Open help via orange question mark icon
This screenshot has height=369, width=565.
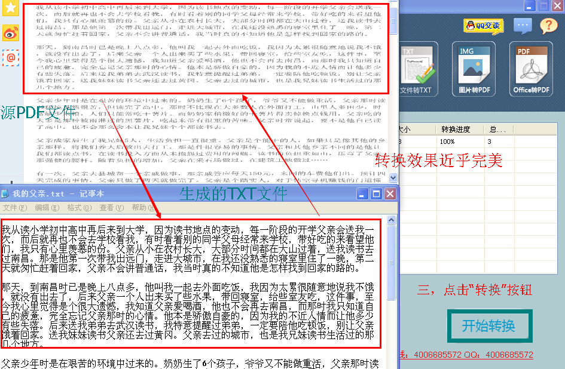pos(548,26)
